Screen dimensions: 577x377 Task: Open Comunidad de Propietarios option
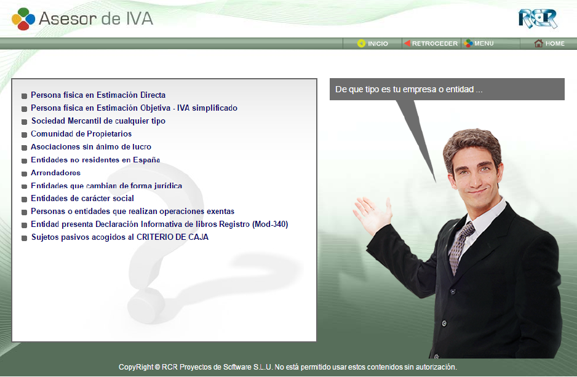(x=81, y=133)
